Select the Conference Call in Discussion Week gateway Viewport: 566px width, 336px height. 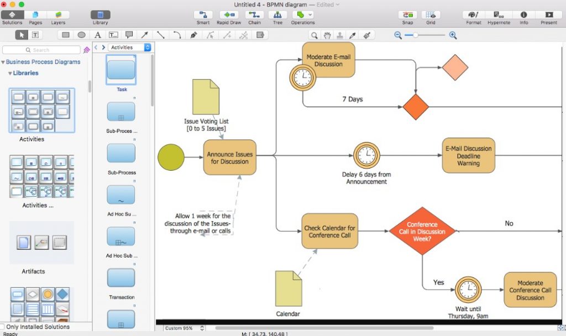pyautogui.click(x=422, y=231)
